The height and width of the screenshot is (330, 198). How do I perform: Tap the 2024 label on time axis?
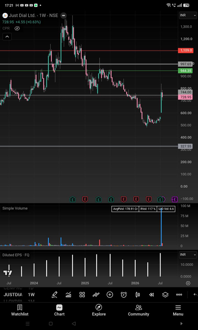coord(34,283)
